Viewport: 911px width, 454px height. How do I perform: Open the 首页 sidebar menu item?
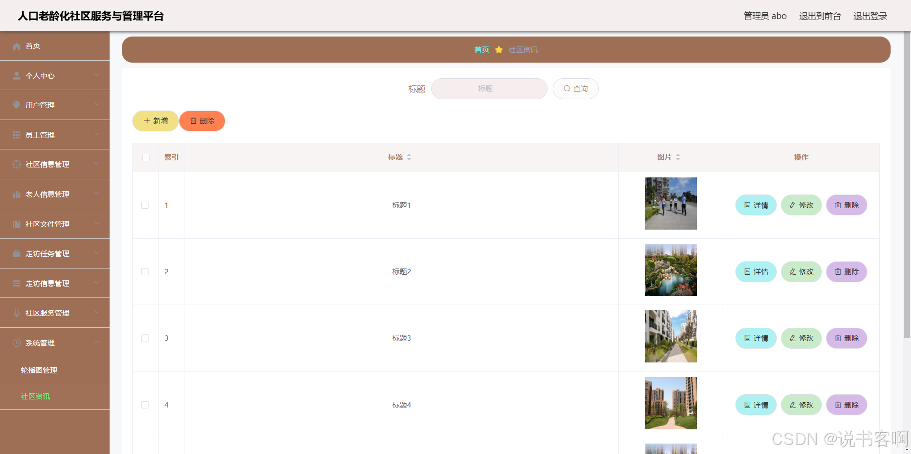55,46
